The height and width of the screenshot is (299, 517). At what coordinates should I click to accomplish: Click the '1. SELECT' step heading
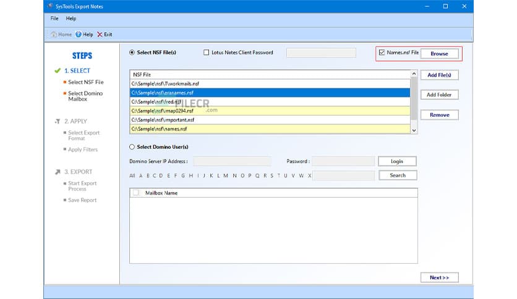pyautogui.click(x=77, y=71)
